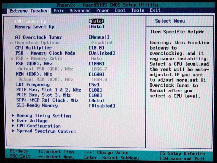Select the FSB (QDR), MHz label
Image resolution: width=217 pixels, height=163 pixels.
click(34, 64)
